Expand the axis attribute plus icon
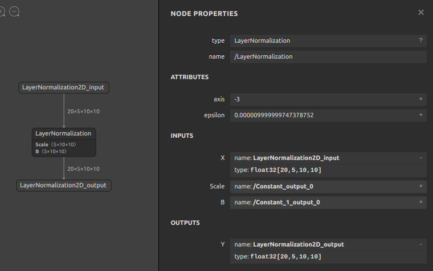 pyautogui.click(x=420, y=99)
